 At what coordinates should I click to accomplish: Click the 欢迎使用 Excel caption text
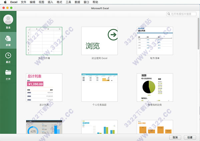[x=99, y=58]
